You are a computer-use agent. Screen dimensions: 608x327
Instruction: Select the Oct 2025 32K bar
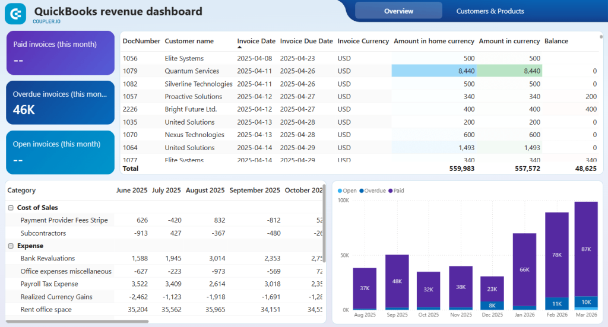click(x=429, y=290)
